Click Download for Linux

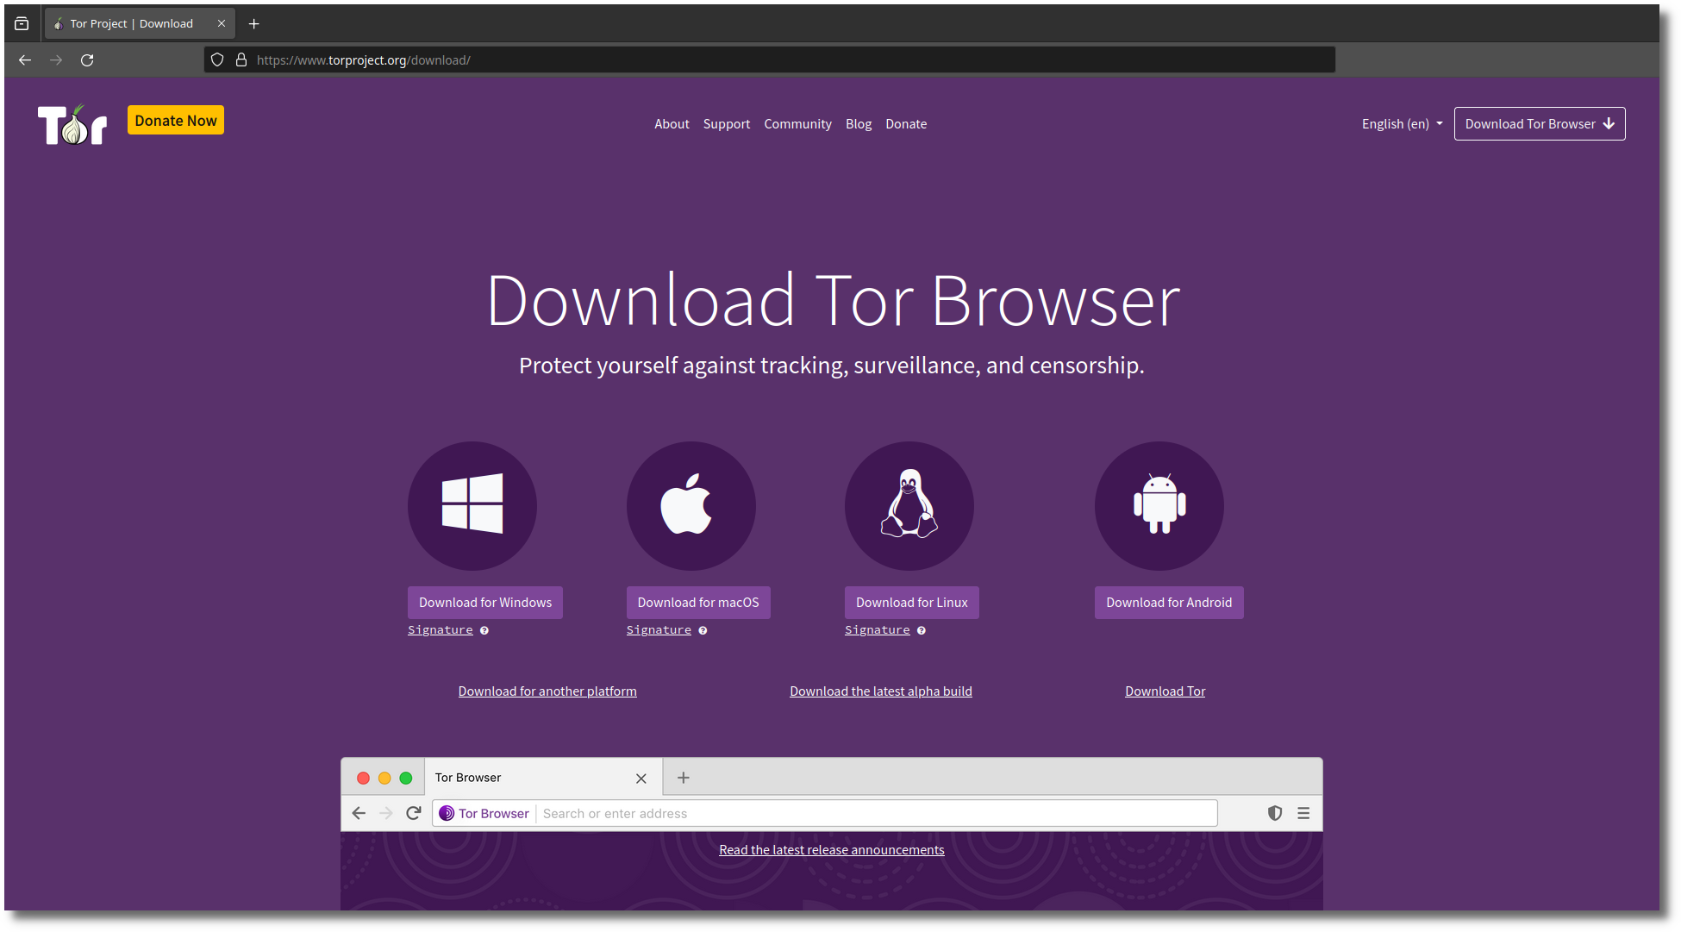click(912, 603)
